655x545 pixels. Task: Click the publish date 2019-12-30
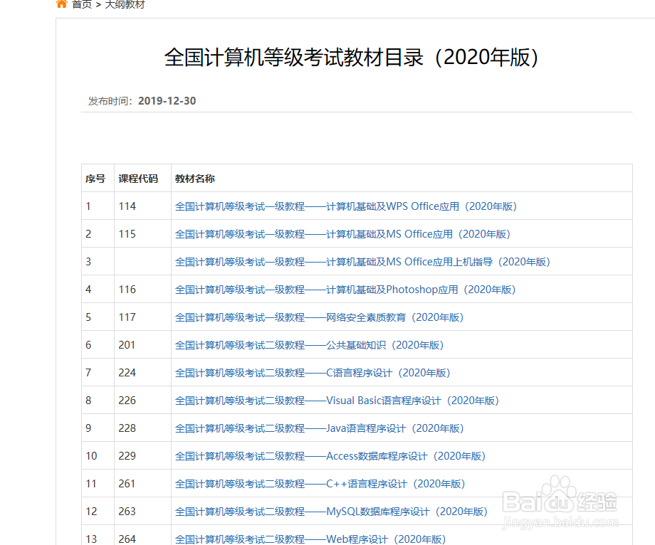click(167, 101)
